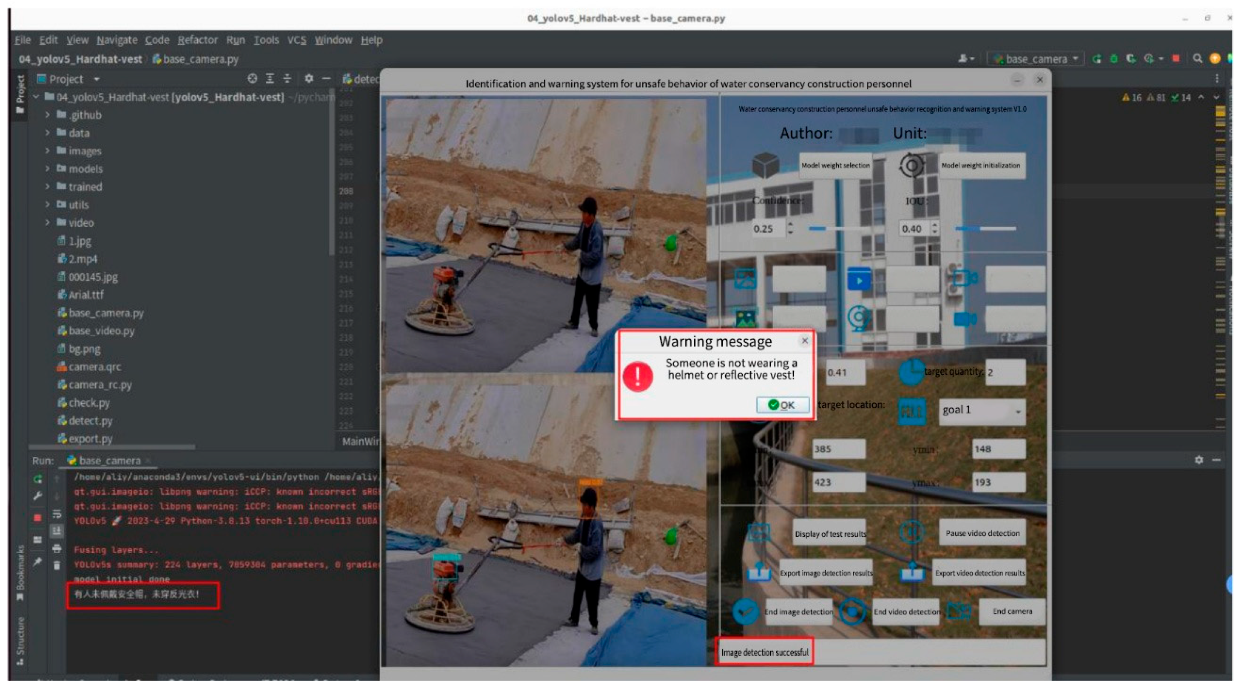
Task: Click the blue video play icon
Action: [859, 280]
